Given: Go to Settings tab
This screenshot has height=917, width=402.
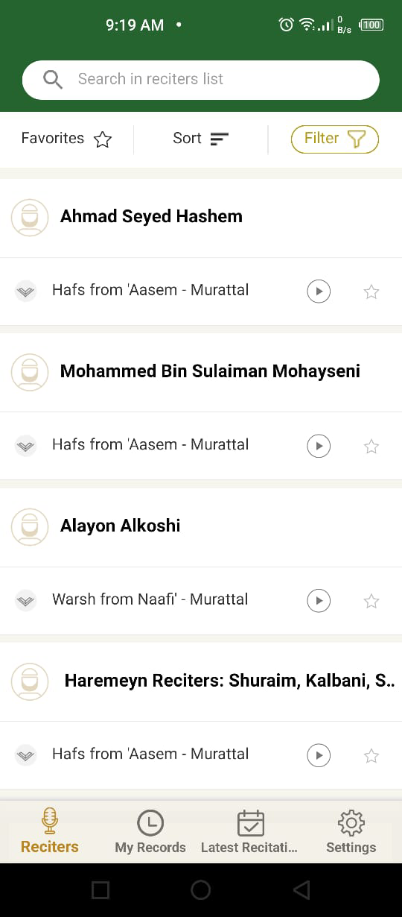Looking at the screenshot, I should point(351,832).
